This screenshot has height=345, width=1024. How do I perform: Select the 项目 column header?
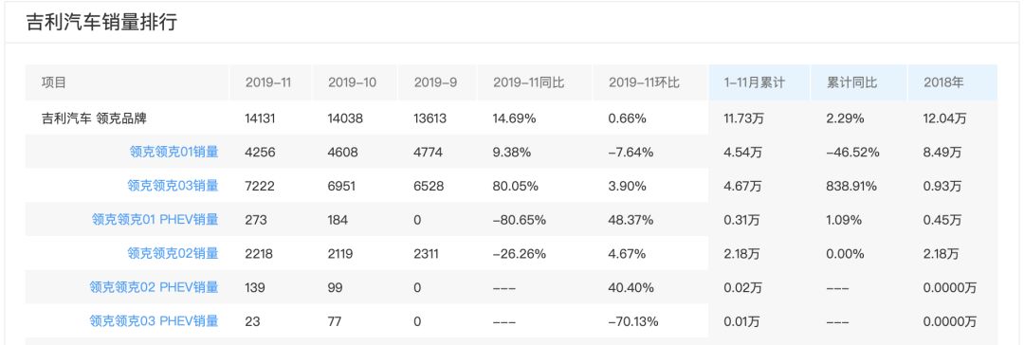coord(54,83)
